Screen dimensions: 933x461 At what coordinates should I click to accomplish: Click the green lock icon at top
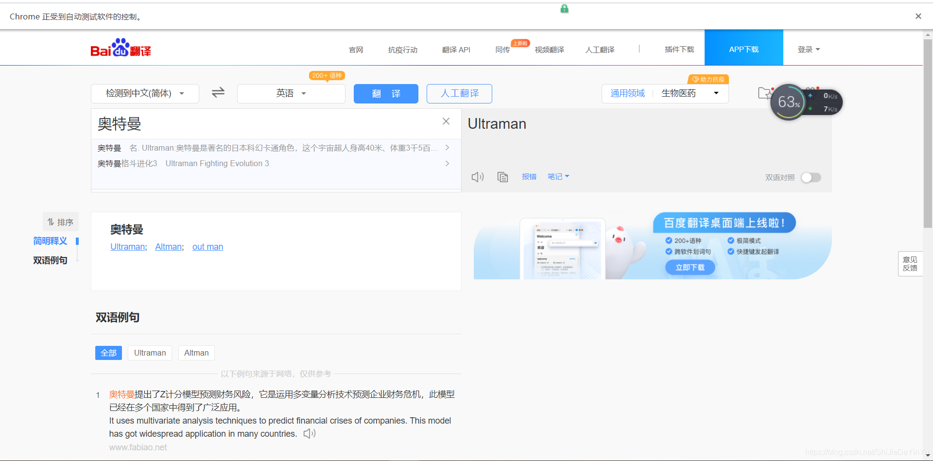(x=564, y=8)
